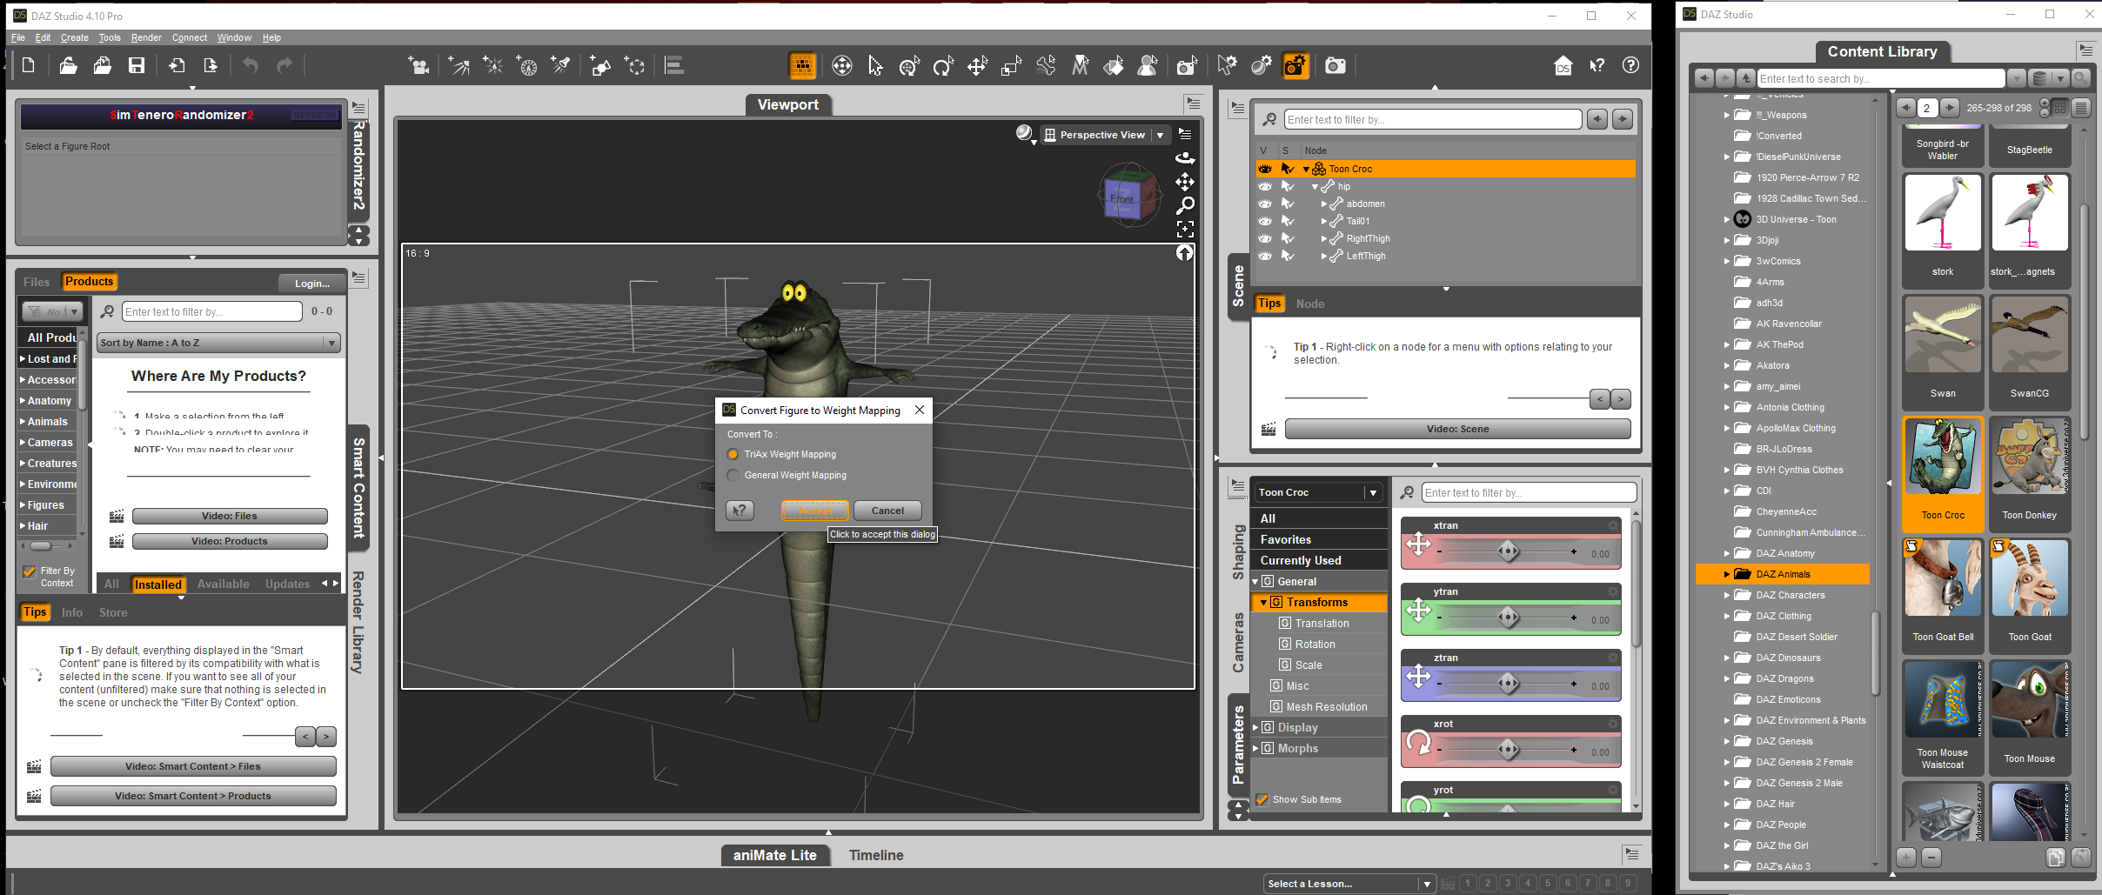This screenshot has height=895, width=2102.
Task: Select the Scale tool in the toolbar
Action: pos(1011,65)
